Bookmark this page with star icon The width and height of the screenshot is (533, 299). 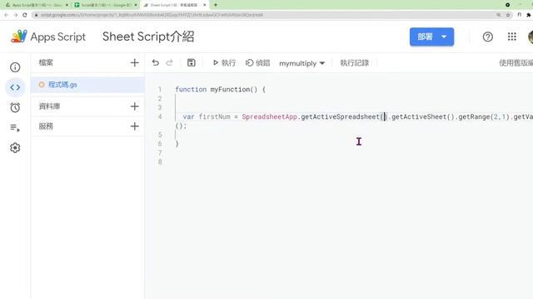tap(508, 15)
